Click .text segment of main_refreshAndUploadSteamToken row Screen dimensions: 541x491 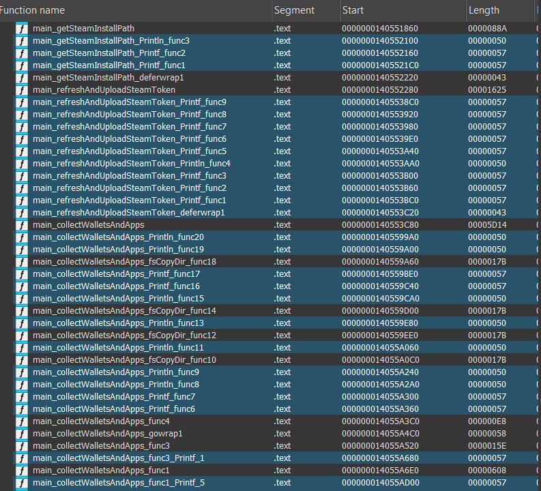point(282,90)
